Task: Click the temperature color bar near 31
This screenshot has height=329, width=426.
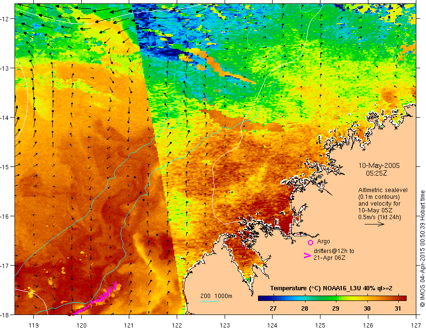Action: coord(398,299)
